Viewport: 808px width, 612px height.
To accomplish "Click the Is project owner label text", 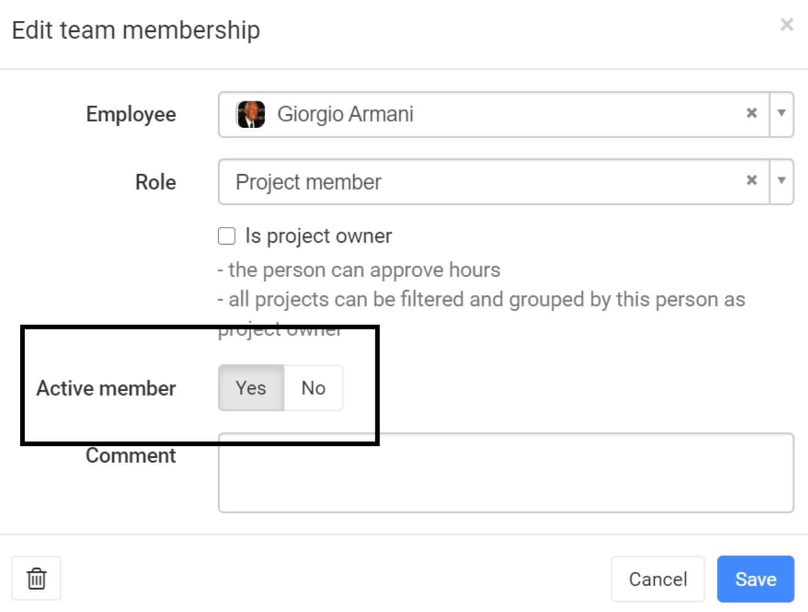I will (318, 236).
